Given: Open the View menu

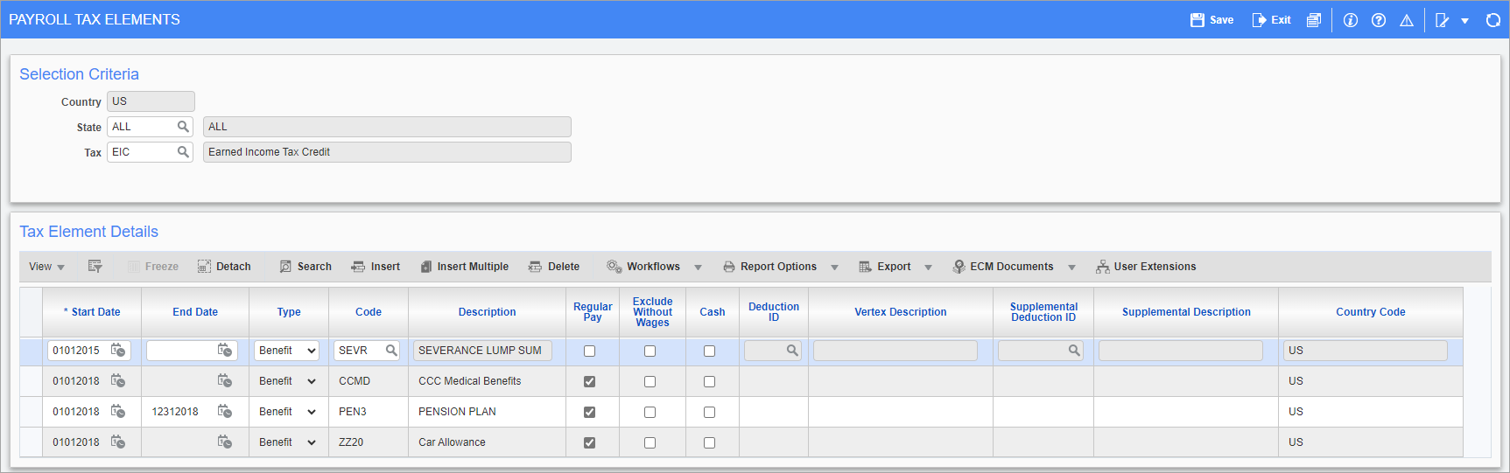Looking at the screenshot, I should pos(46,267).
